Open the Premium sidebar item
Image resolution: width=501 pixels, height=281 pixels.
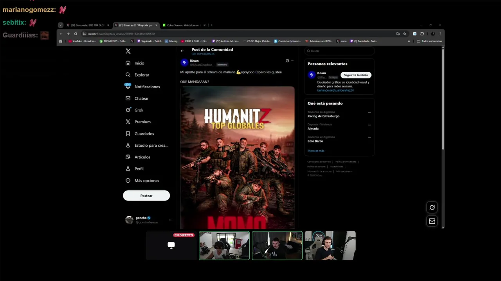(x=138, y=122)
